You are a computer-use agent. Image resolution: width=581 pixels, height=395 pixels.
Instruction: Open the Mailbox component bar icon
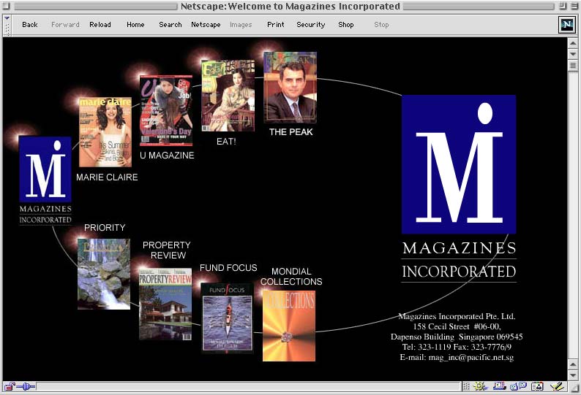pos(499,387)
